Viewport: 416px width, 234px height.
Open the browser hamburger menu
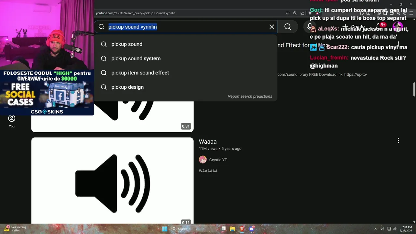click(x=411, y=13)
